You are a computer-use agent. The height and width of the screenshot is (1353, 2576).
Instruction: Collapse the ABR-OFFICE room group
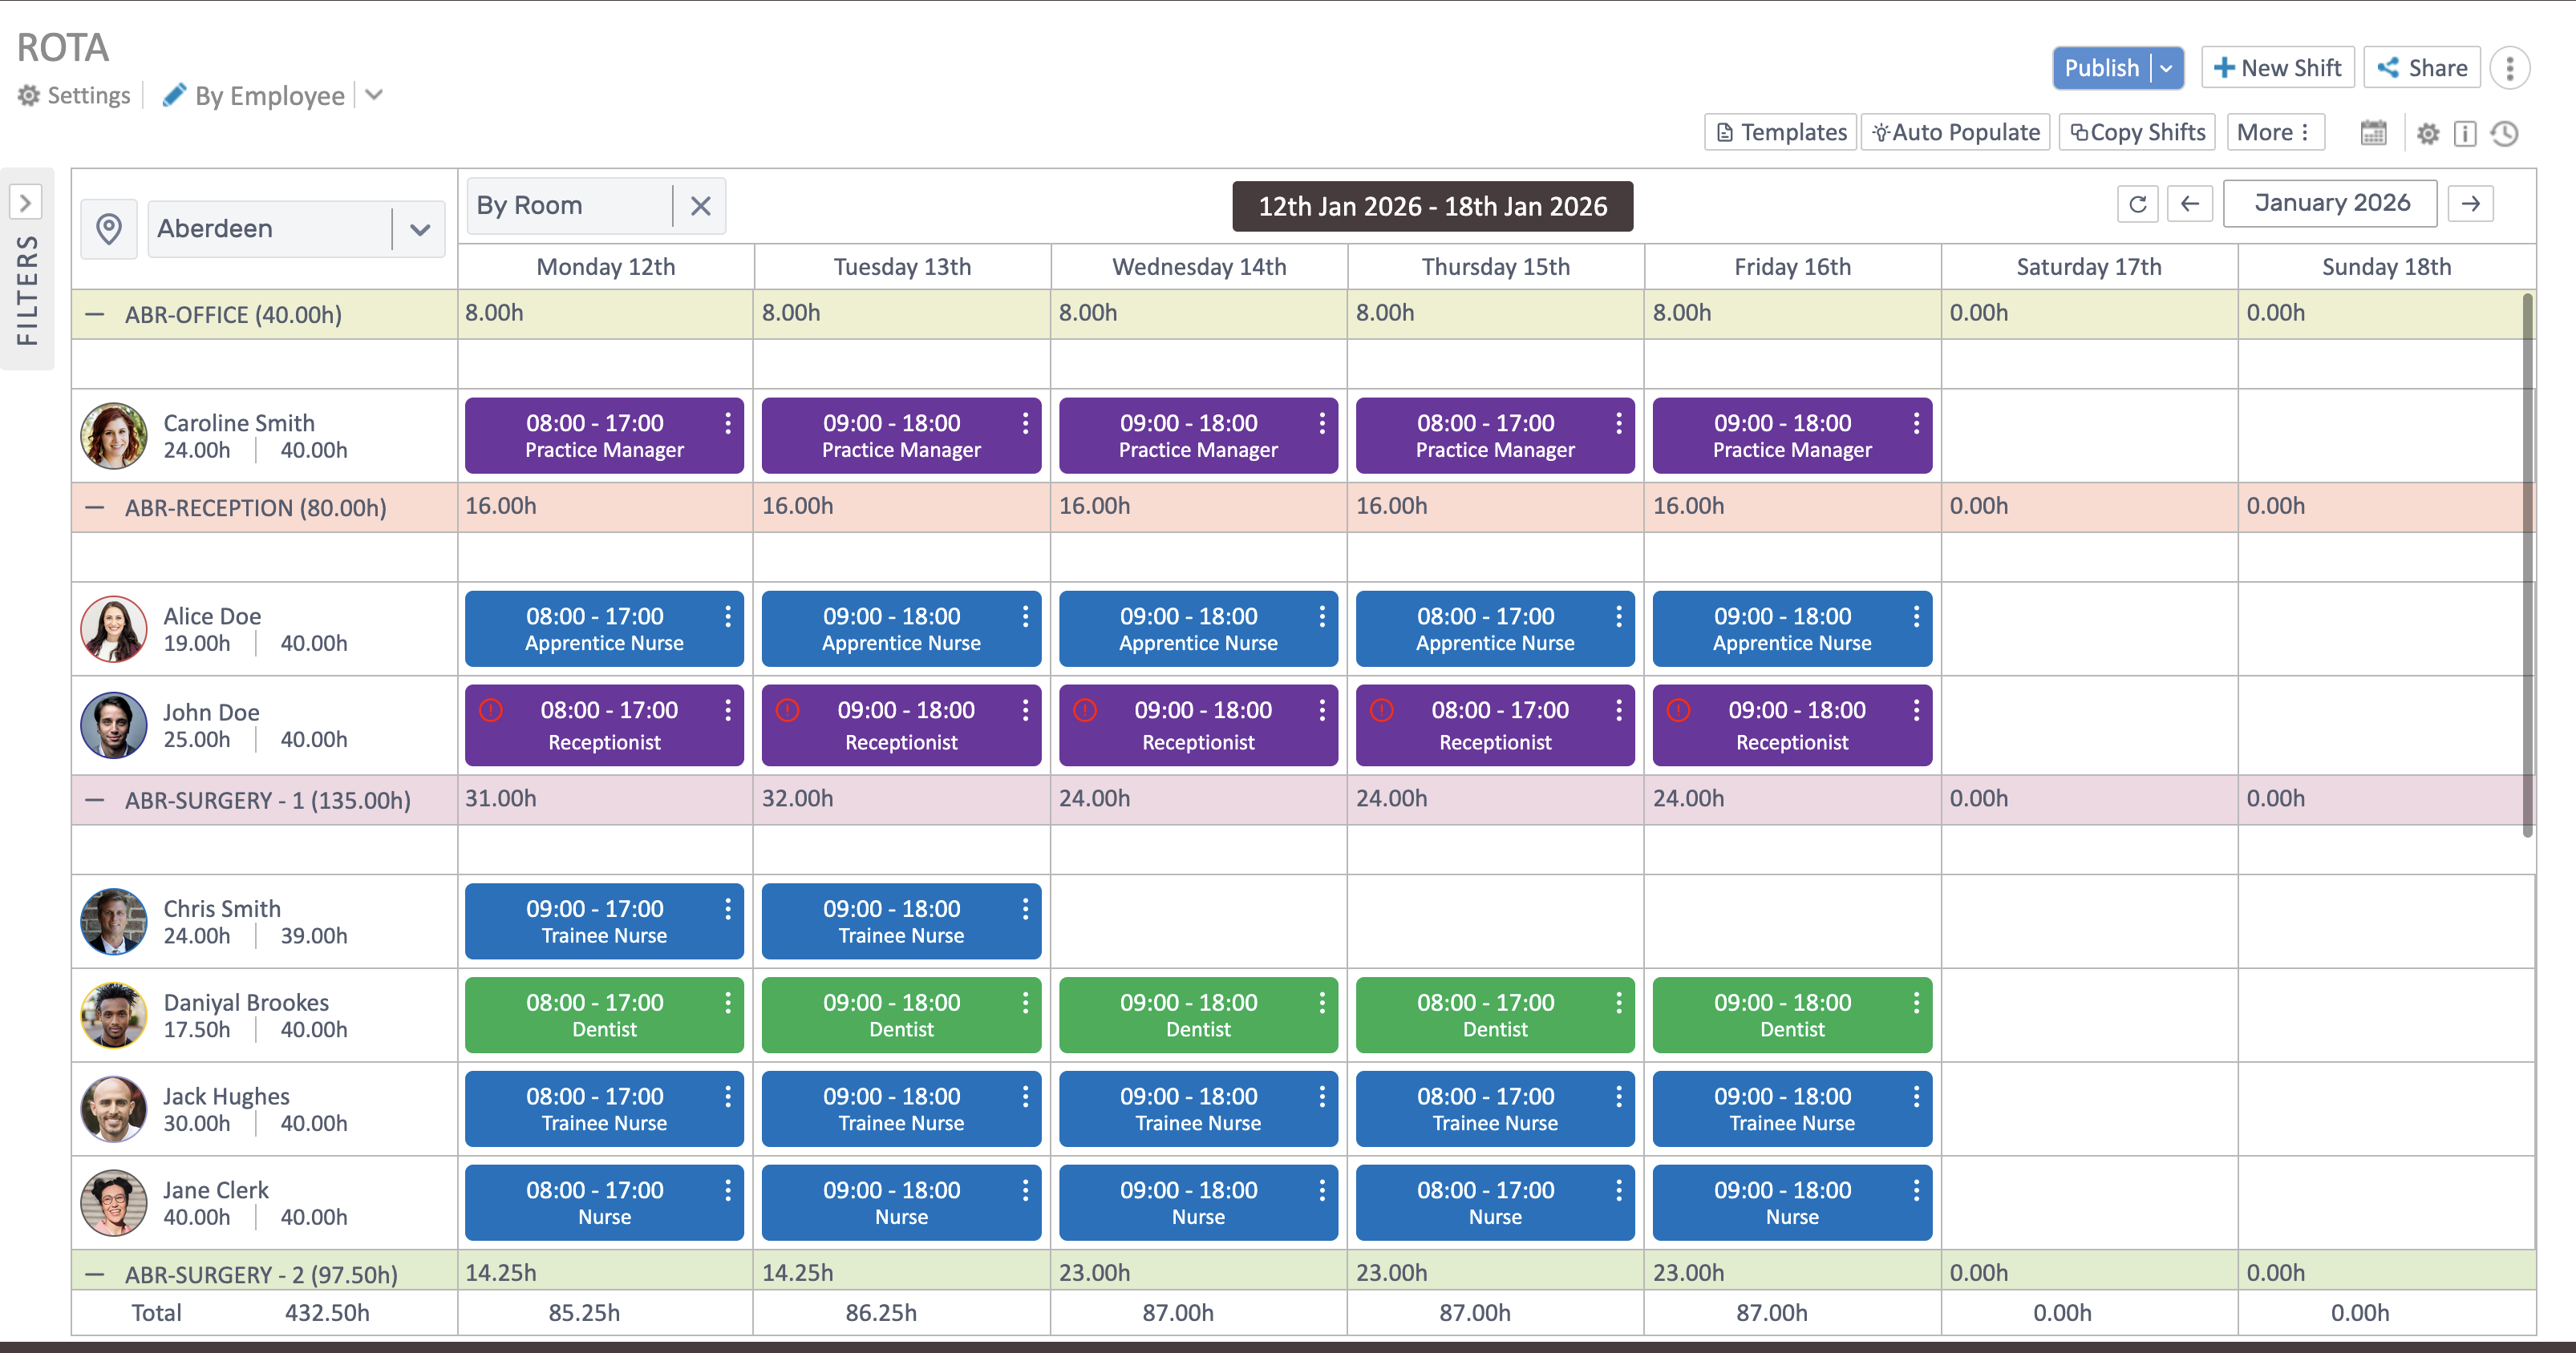(x=96, y=313)
